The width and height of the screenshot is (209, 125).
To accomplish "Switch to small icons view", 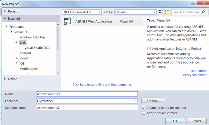I will click(x=161, y=12).
